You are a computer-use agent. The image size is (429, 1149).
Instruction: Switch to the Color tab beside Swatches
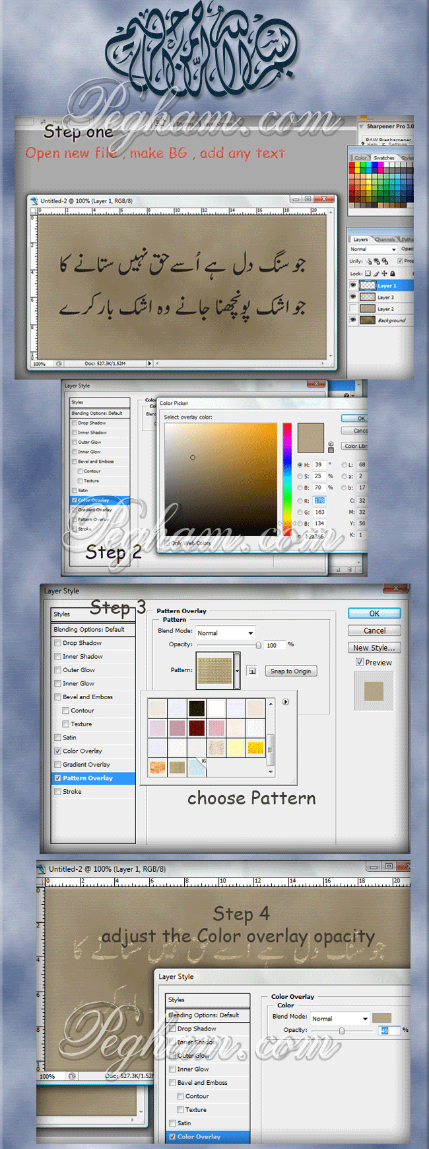click(x=360, y=158)
